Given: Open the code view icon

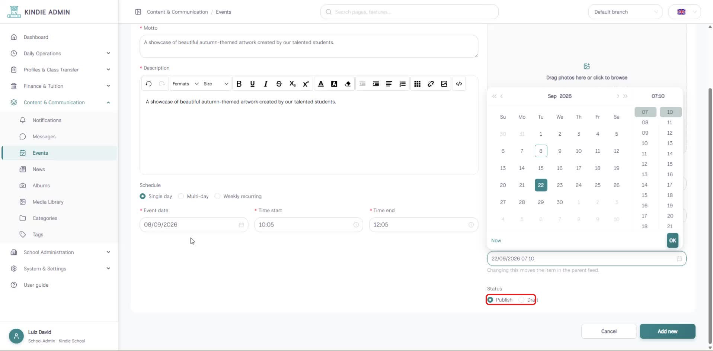Looking at the screenshot, I should click(459, 84).
